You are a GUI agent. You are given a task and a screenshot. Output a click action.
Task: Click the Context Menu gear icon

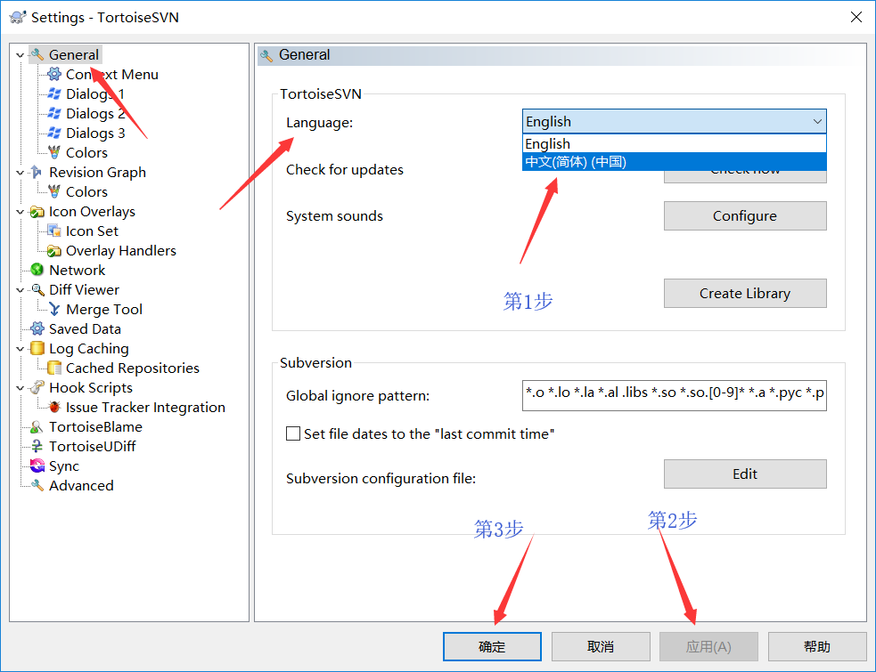tap(54, 74)
